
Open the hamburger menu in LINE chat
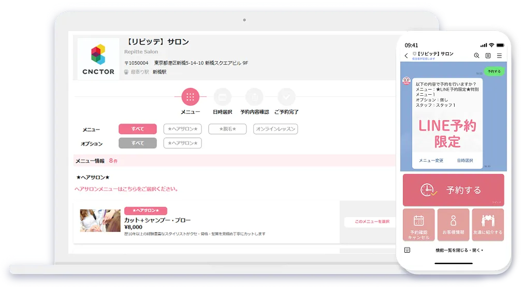499,55
